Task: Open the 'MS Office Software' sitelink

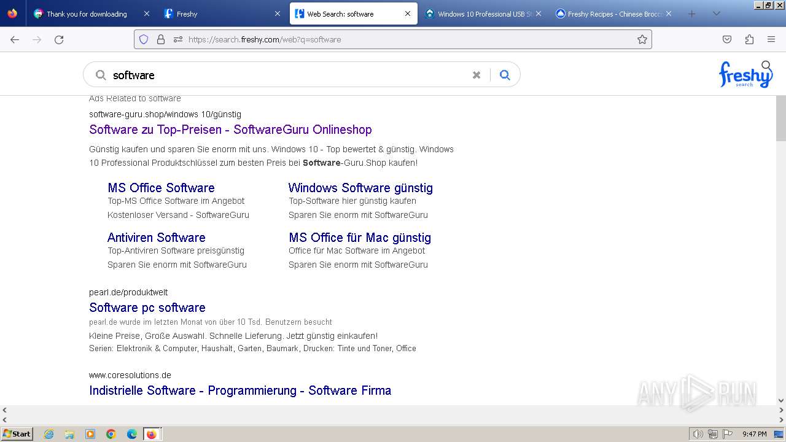Action: [x=161, y=188]
